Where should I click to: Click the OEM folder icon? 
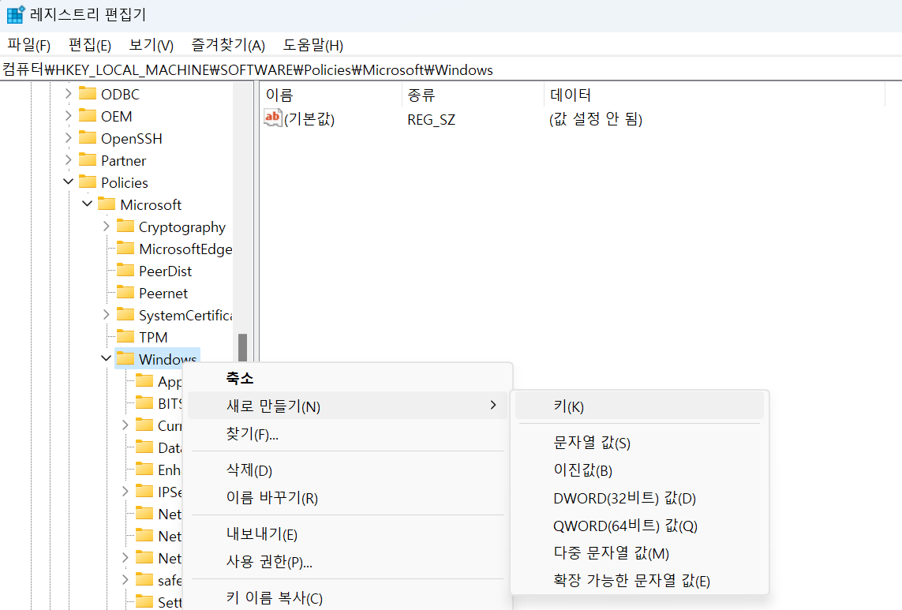(88, 116)
